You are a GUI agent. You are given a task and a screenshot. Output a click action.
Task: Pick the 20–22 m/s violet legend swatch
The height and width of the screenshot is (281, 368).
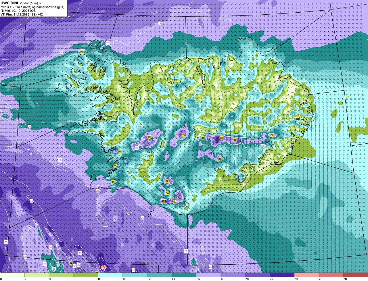258,275
